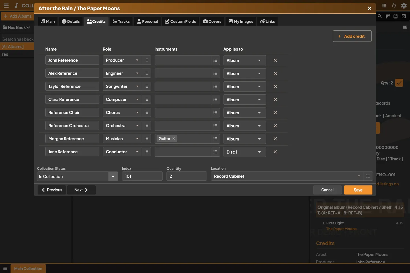Switch to the My Images tab
Screen dimensions: 410x273
[241, 21]
